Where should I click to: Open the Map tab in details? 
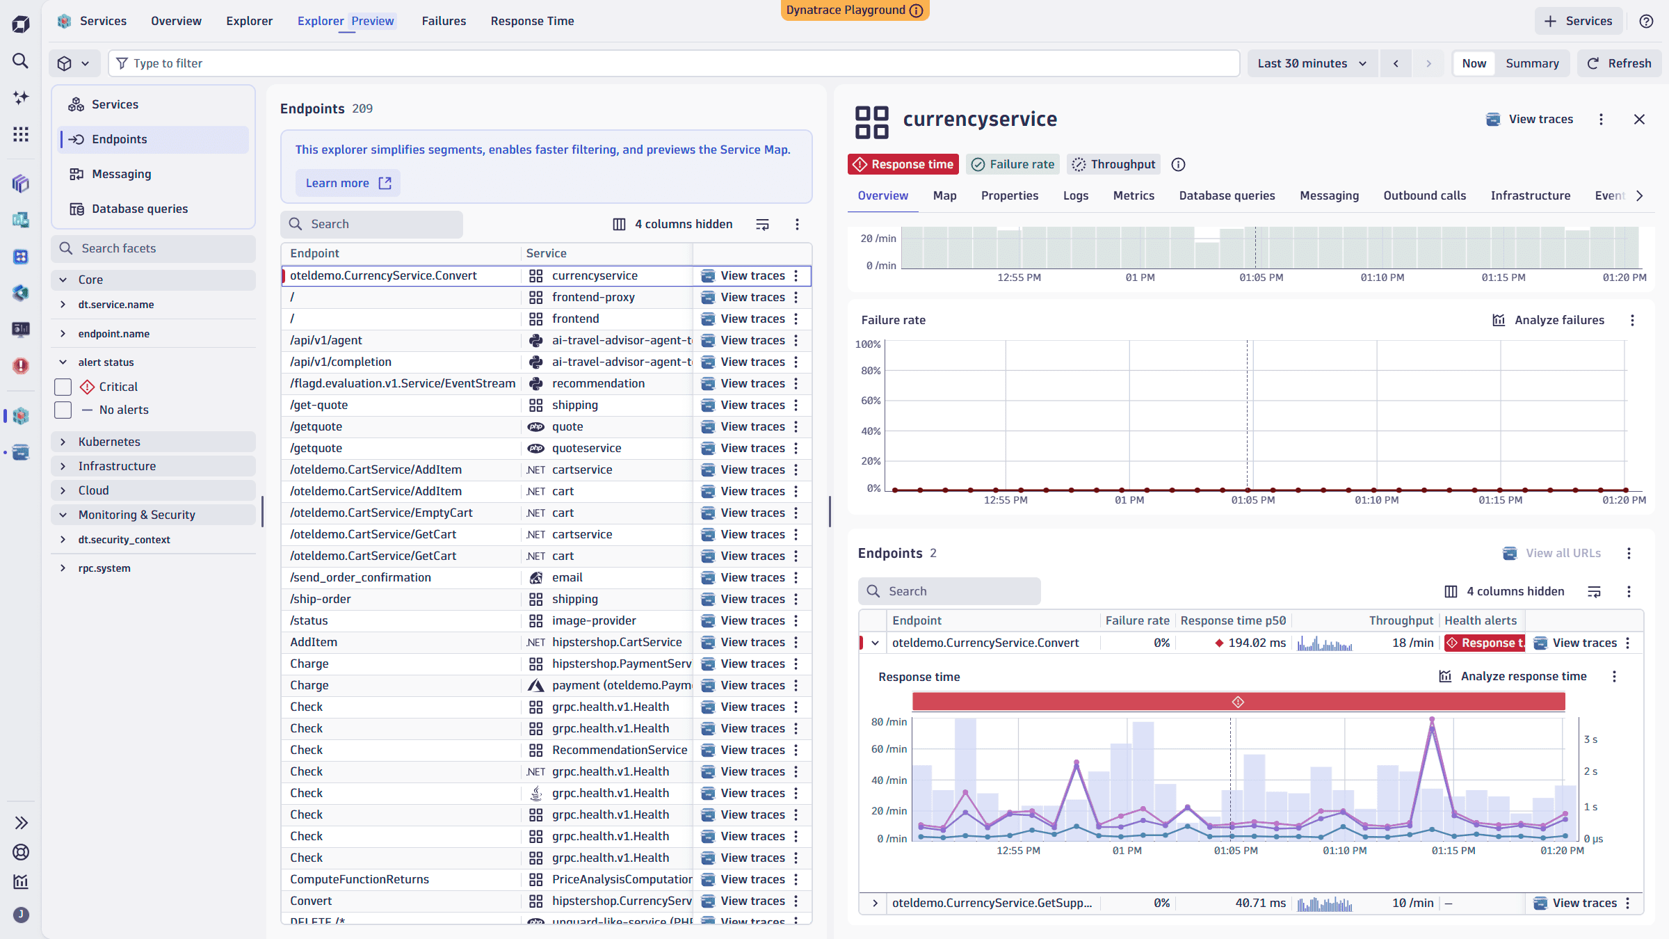pyautogui.click(x=944, y=196)
